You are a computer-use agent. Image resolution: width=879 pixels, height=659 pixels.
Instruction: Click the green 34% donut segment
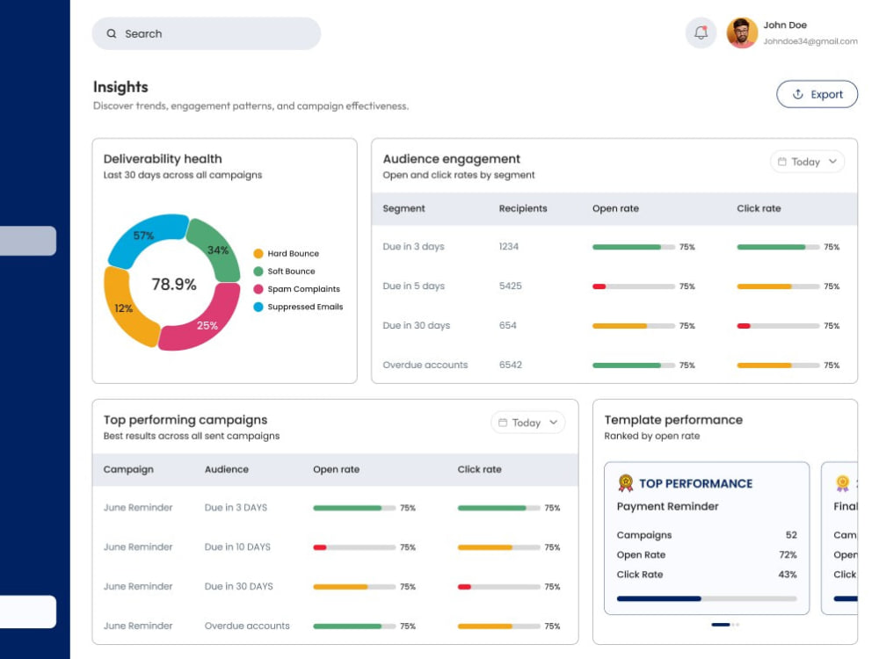pyautogui.click(x=219, y=250)
